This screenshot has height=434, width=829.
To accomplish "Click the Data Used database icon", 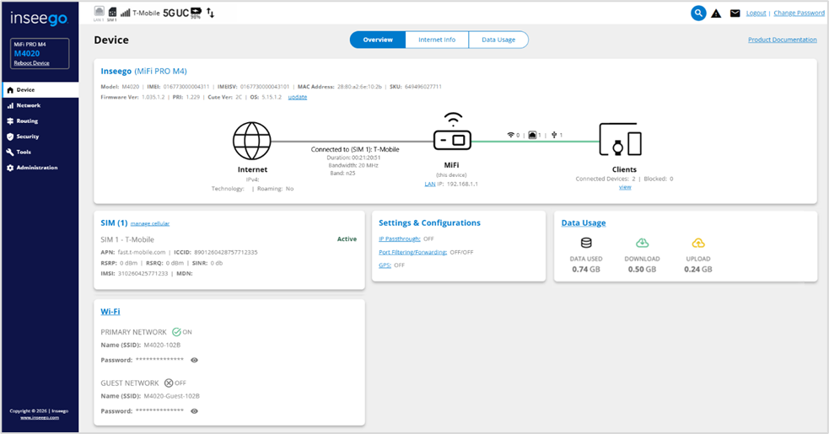I will click(x=586, y=243).
